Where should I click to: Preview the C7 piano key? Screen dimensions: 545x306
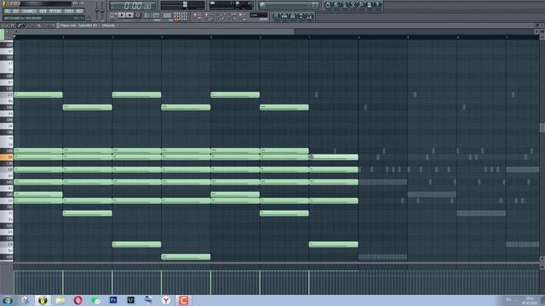pos(7,94)
